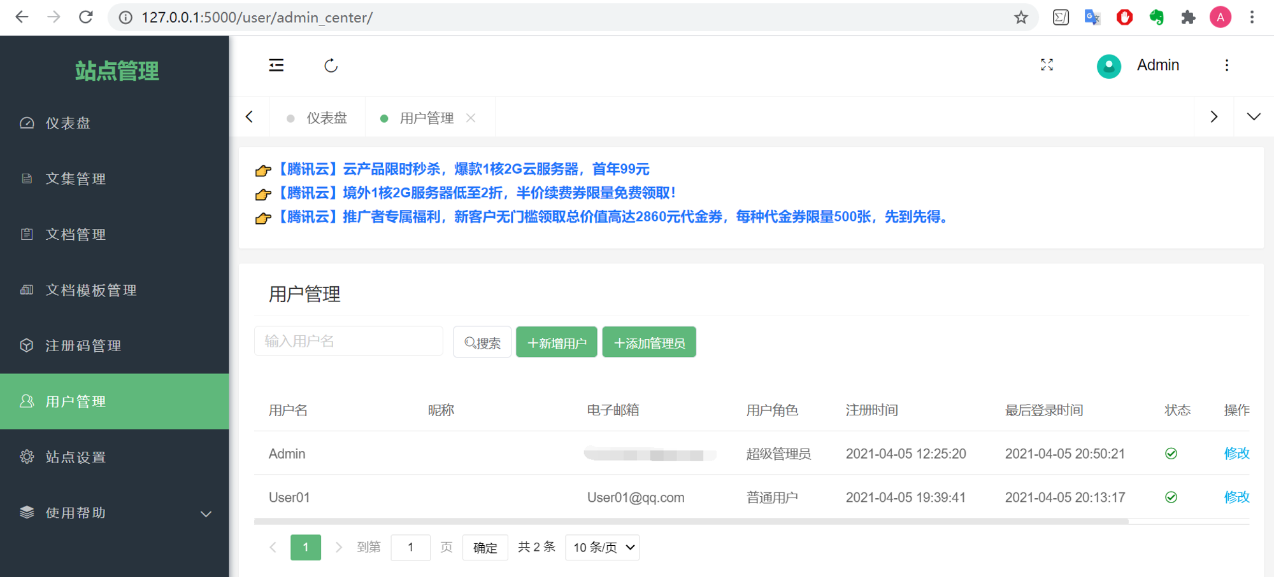Select page 1 in pagination
Image resolution: width=1274 pixels, height=577 pixels.
tap(306, 547)
